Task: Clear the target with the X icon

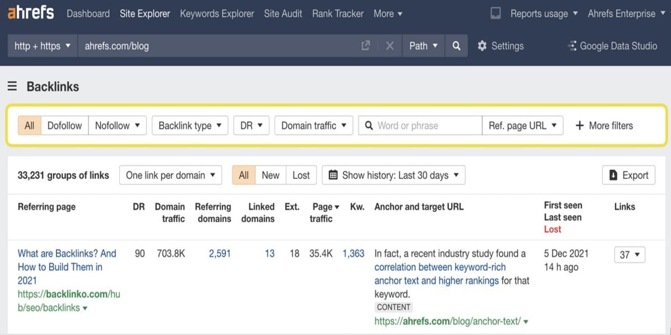Action: point(390,46)
